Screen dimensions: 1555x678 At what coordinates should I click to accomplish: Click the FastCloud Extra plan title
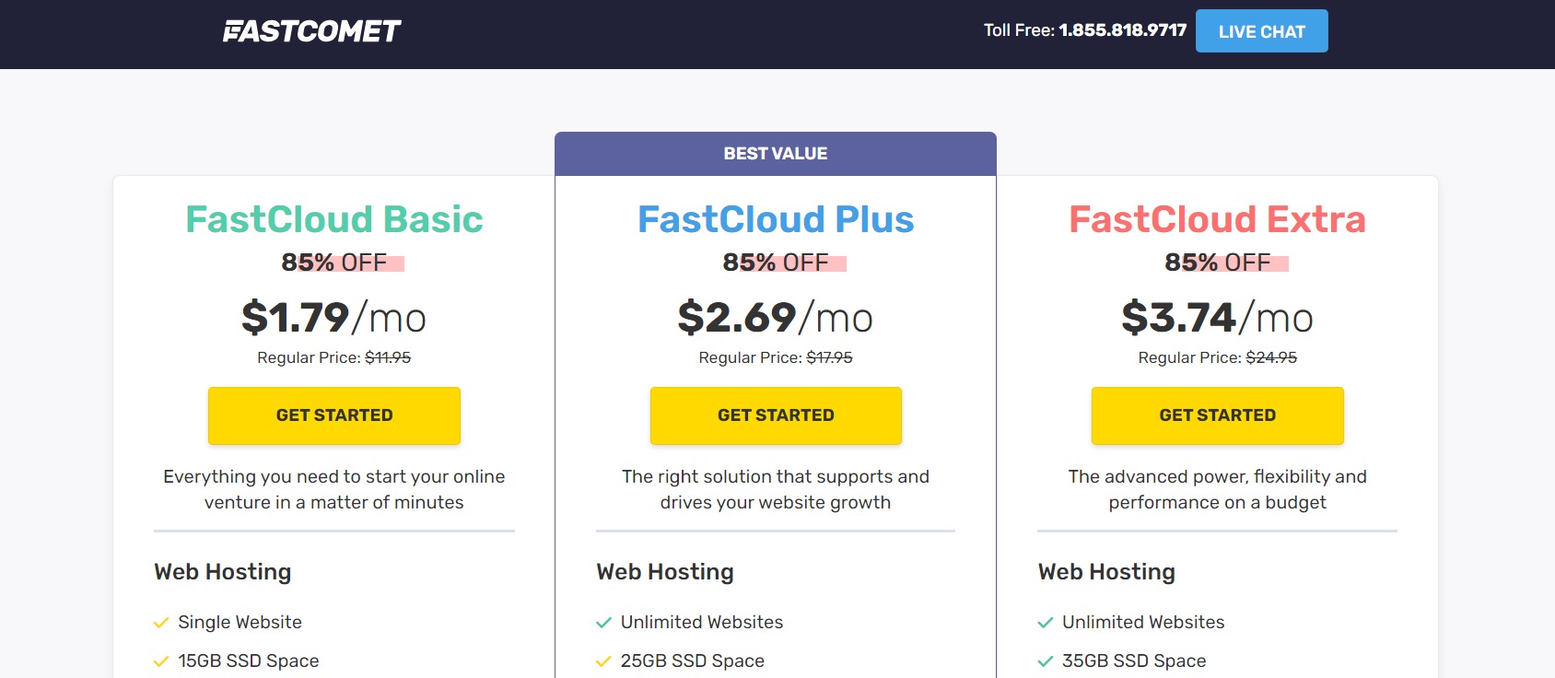pyautogui.click(x=1216, y=219)
